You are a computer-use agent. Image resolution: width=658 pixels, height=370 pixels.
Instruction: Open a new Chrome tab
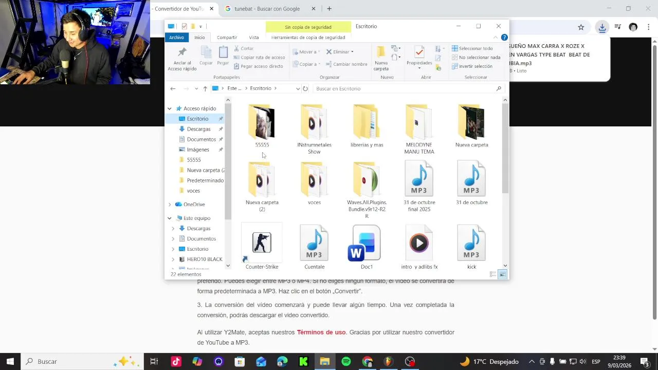coord(329,9)
